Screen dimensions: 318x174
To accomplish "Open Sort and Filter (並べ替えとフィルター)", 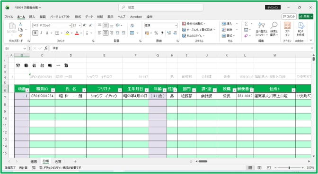I will coord(261,29).
